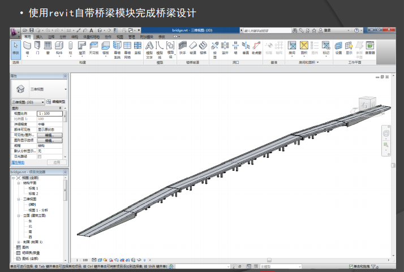This screenshot has height=272, width=404.
Task: Switch to the 插入 ribbon tab
Action: [x=39, y=36]
